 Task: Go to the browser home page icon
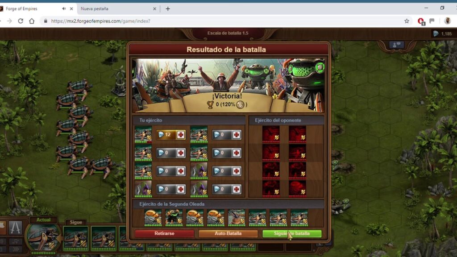click(x=32, y=21)
